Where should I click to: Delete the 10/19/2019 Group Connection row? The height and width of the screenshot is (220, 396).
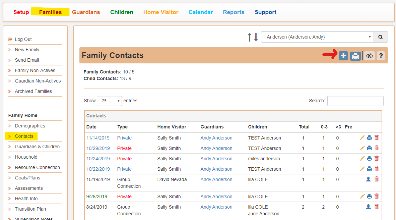tap(377, 179)
